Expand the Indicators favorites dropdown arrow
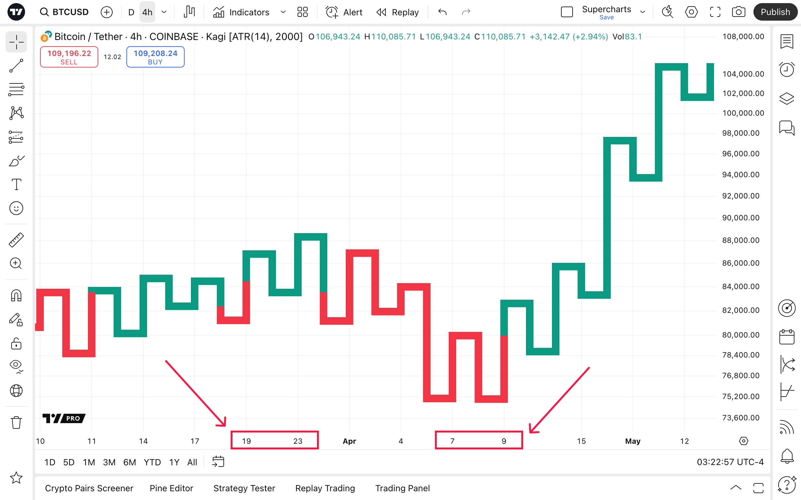The width and height of the screenshot is (801, 500). click(283, 12)
